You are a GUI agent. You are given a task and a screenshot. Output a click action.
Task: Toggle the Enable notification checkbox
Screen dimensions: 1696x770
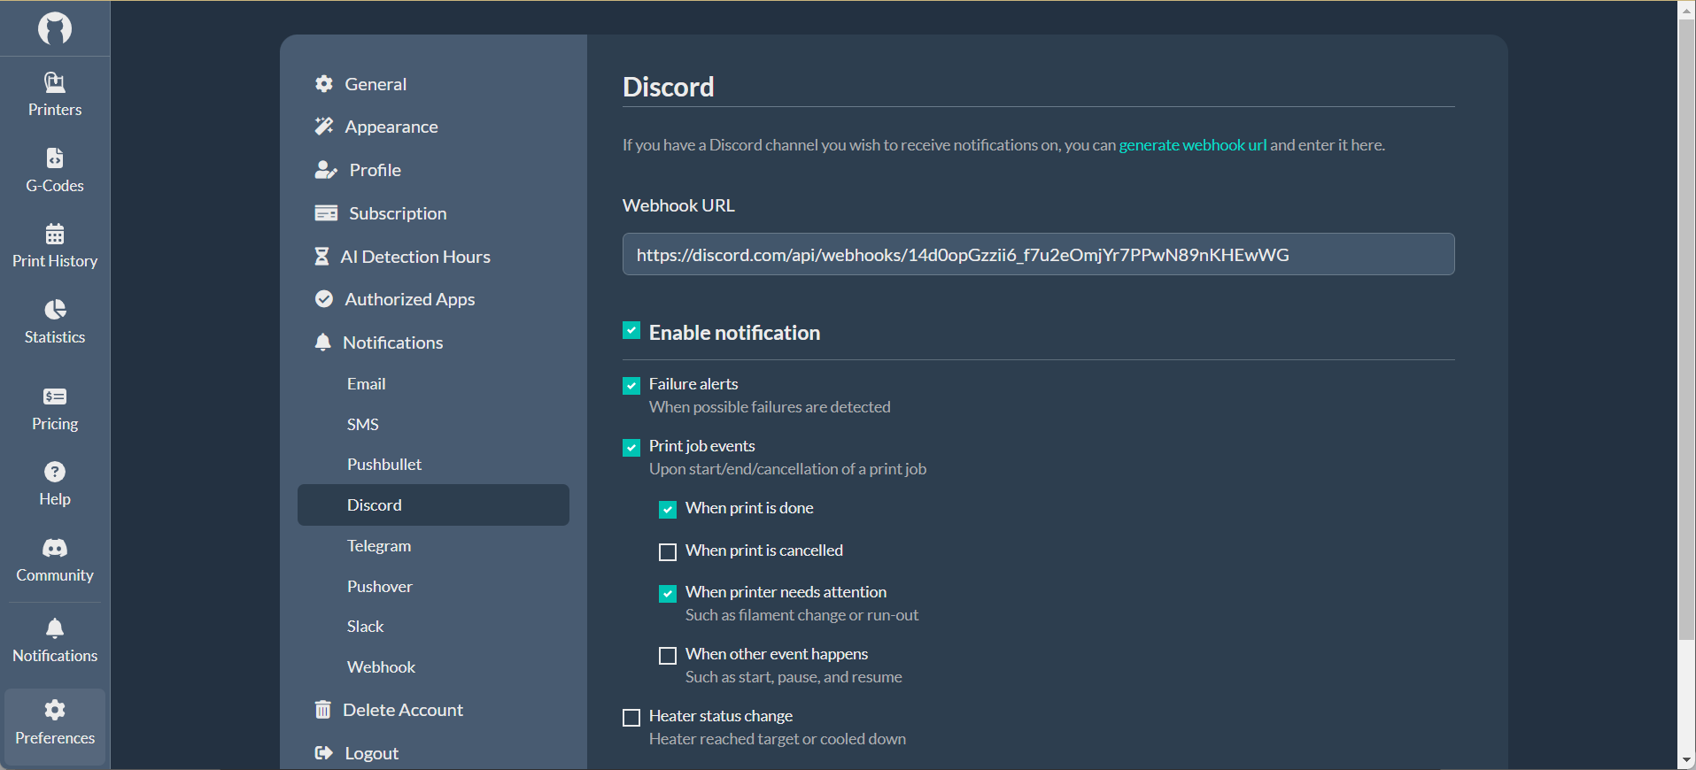click(631, 331)
